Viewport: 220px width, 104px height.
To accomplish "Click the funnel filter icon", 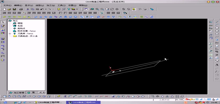I will (x=69, y=9).
